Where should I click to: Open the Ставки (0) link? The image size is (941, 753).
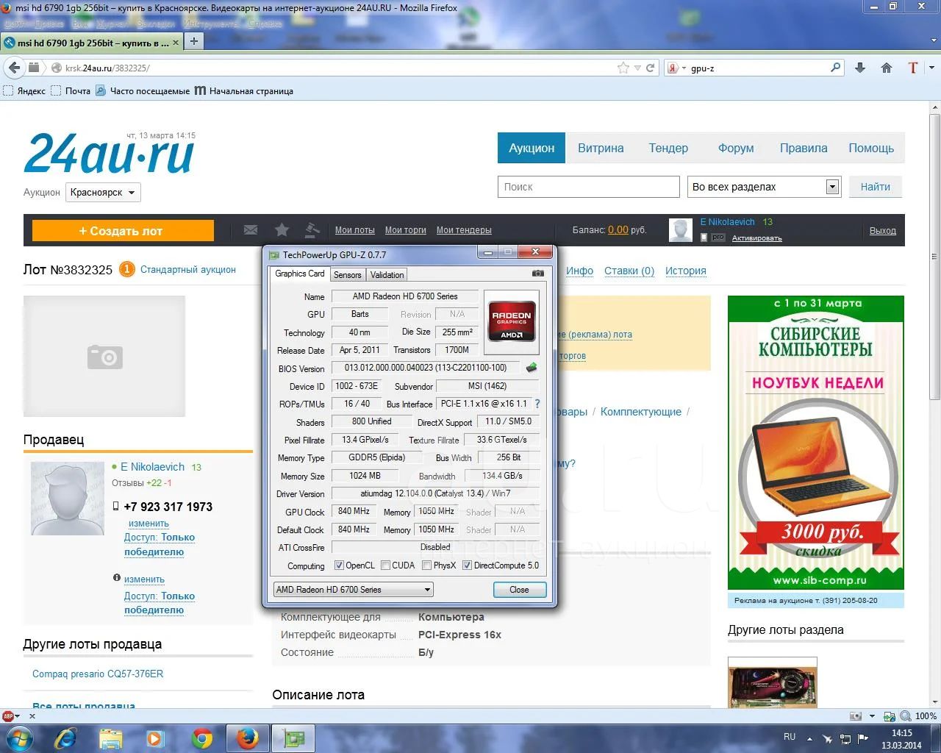pos(629,271)
